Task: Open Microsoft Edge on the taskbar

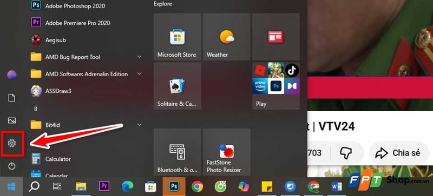Action: (128, 187)
